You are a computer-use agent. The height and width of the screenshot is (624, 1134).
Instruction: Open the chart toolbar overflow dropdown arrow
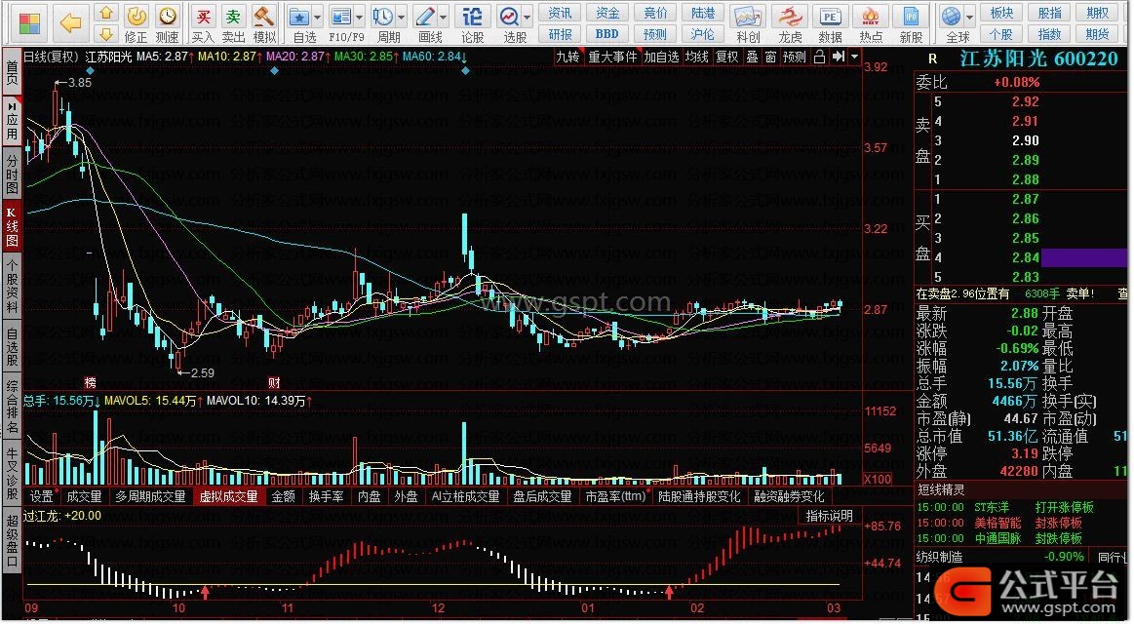pos(855,57)
